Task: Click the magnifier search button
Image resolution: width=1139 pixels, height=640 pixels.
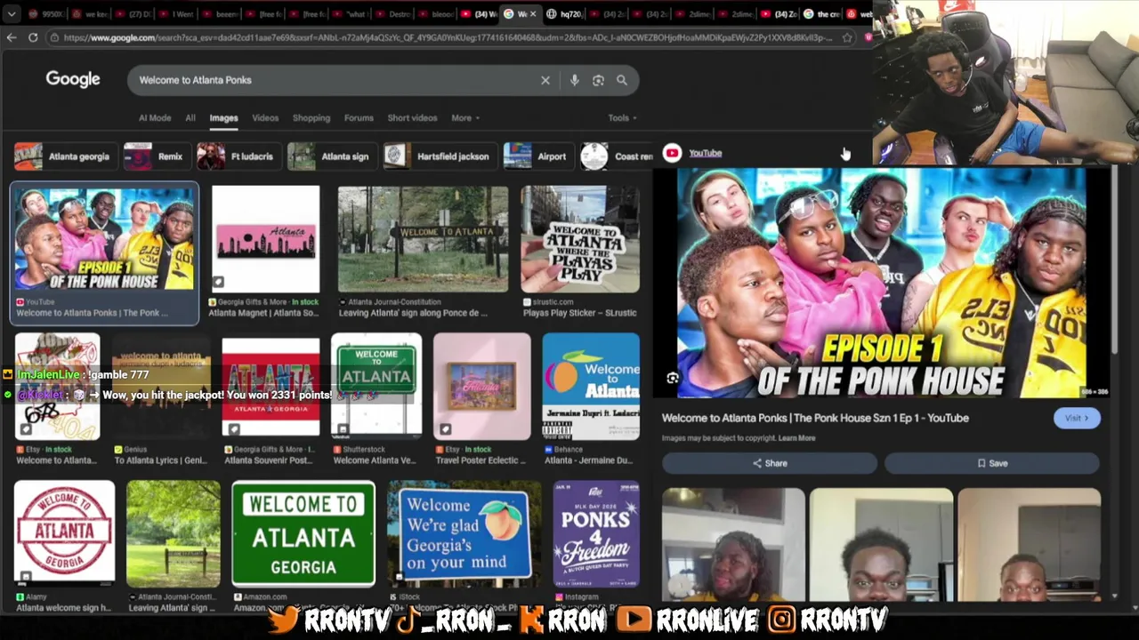Action: [622, 80]
